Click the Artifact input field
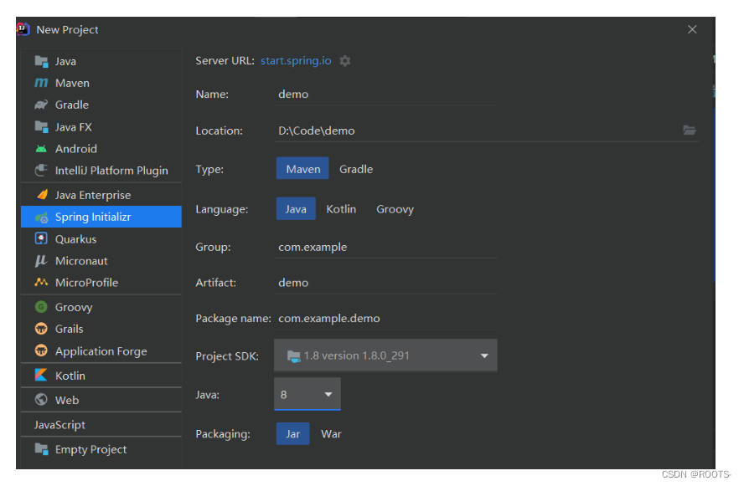The width and height of the screenshot is (744, 486). coord(385,283)
